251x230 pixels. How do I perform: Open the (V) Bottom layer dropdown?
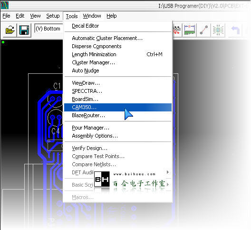pyautogui.click(x=48, y=29)
